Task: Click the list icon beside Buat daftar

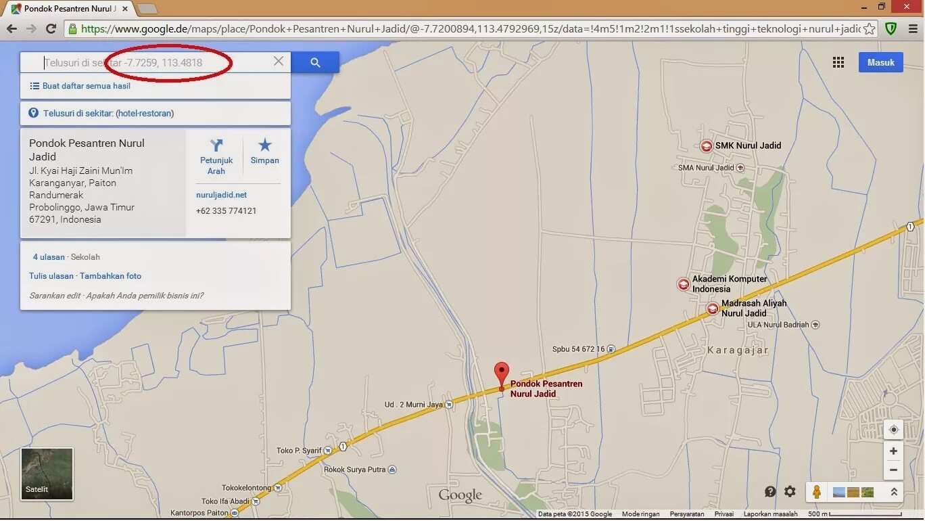Action: coord(34,86)
